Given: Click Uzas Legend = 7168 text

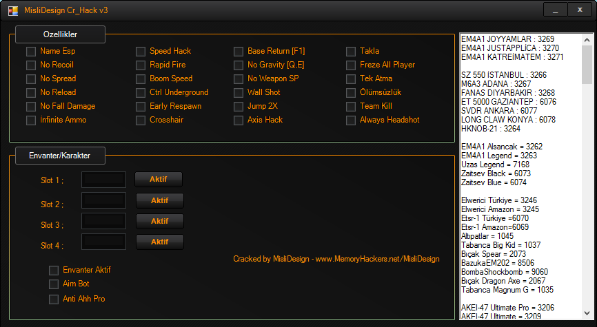Looking at the screenshot, I should tap(495, 165).
